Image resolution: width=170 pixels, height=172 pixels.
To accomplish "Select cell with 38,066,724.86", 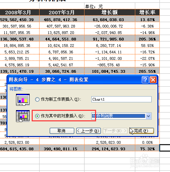I will point(62,70).
